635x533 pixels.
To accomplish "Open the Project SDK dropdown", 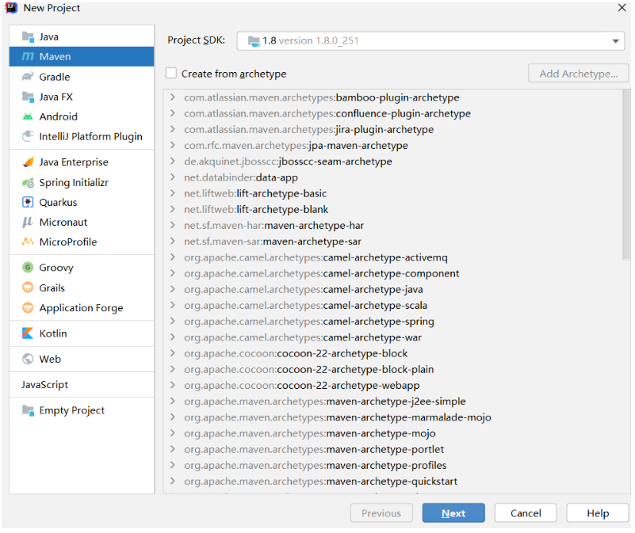I will click(615, 41).
